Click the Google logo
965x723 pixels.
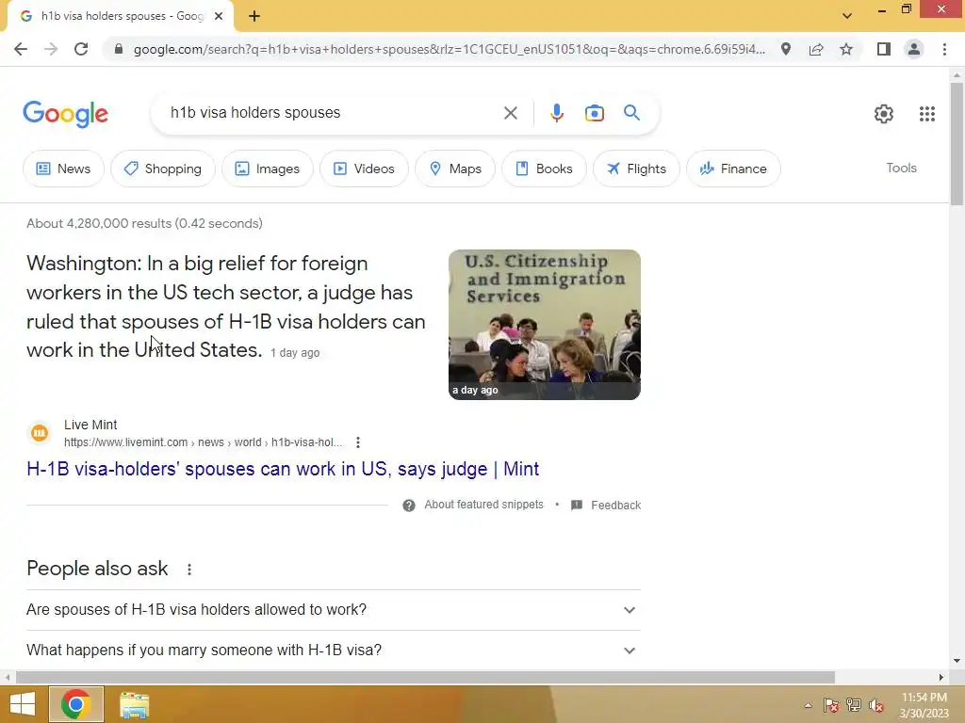pos(66,114)
